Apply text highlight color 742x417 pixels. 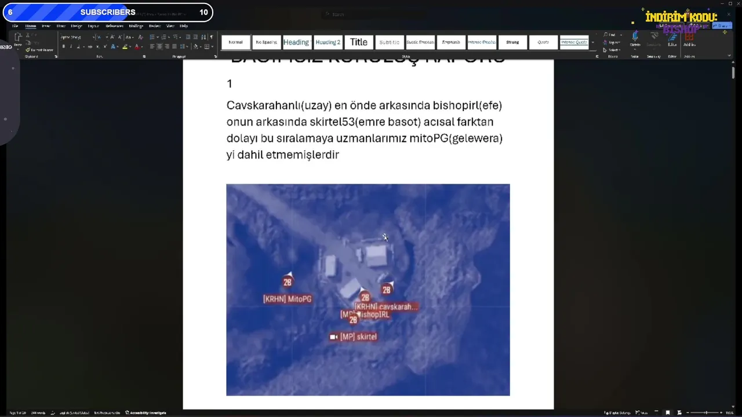tap(125, 46)
